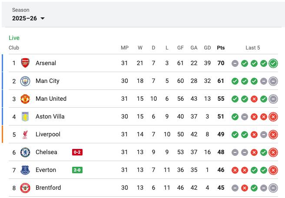This screenshot has width=285, height=198.
Task: Click the Man United club crest
Action: tap(25, 99)
